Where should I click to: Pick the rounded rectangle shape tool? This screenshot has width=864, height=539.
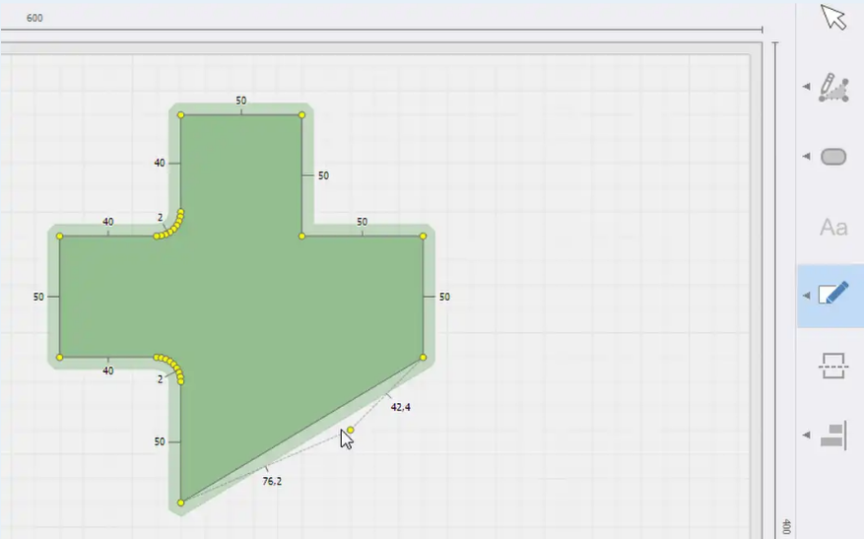coord(833,157)
